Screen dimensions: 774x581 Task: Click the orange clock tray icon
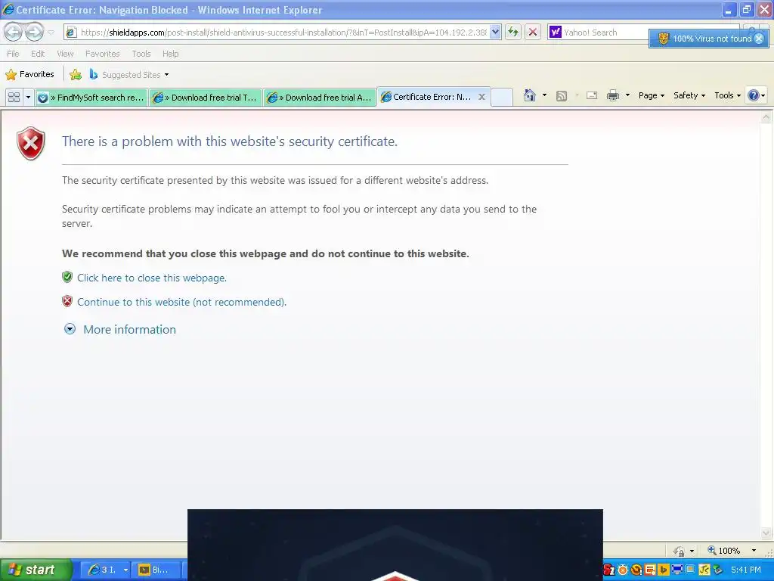(623, 570)
